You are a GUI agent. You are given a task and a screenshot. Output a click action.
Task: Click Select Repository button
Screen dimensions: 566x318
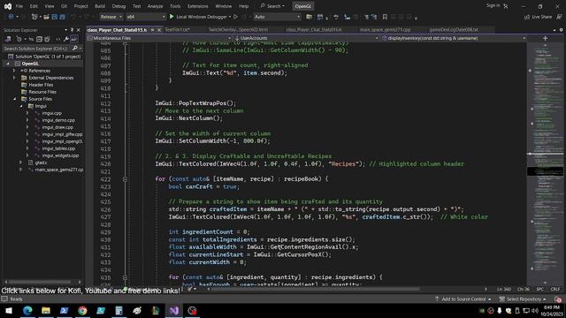point(523,299)
